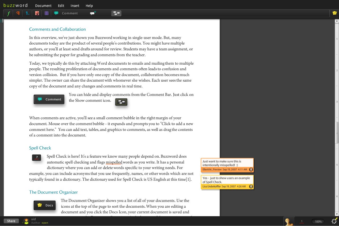Click 'The Document Organizer' heading
The image size is (339, 226).
pyautogui.click(x=53, y=192)
